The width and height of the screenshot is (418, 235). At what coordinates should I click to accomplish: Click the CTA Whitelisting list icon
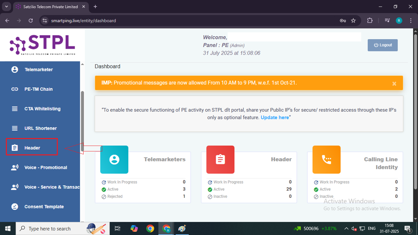coord(15,109)
